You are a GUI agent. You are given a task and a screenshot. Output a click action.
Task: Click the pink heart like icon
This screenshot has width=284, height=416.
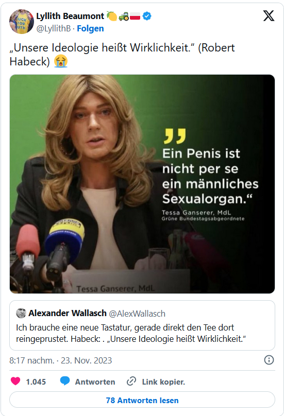pyautogui.click(x=15, y=381)
